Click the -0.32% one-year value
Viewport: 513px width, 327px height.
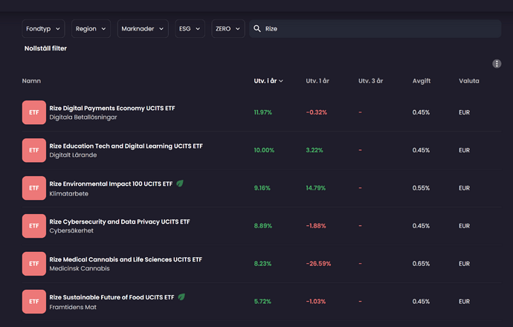[x=317, y=112]
